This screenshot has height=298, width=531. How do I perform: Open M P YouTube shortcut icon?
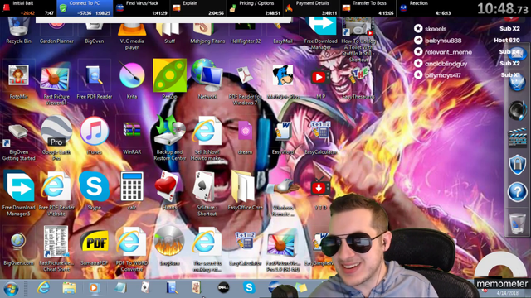click(319, 84)
